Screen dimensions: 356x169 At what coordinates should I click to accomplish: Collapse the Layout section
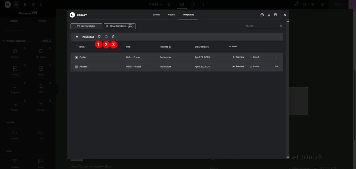point(8,122)
